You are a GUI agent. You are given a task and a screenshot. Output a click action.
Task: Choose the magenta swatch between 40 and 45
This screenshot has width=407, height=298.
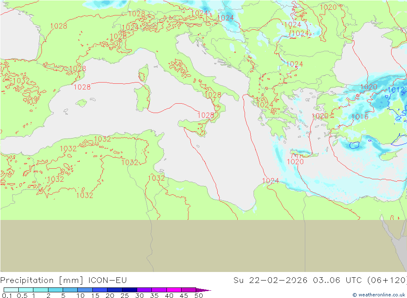click(174, 290)
